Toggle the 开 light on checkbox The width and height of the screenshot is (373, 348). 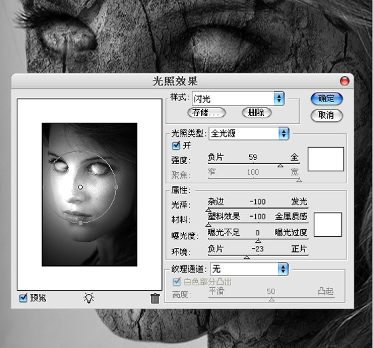[176, 145]
